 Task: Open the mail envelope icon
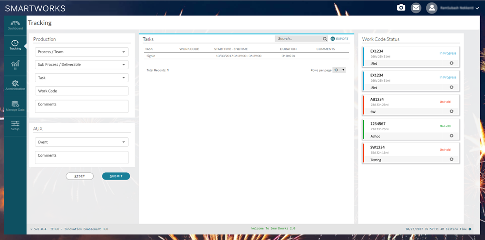pyautogui.click(x=416, y=8)
